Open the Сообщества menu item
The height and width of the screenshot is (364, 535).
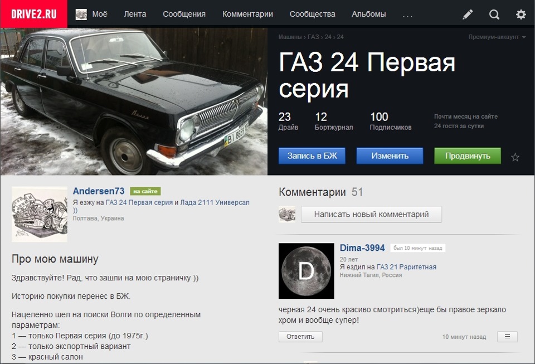click(312, 14)
